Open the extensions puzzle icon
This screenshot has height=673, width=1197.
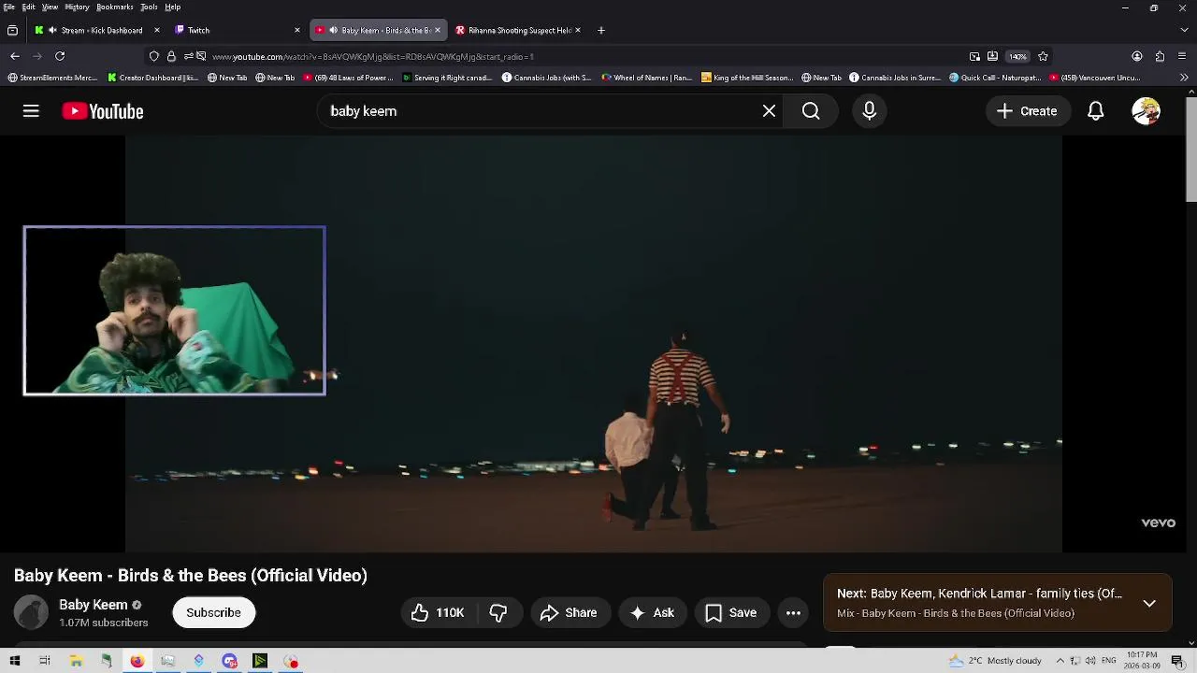click(1161, 56)
